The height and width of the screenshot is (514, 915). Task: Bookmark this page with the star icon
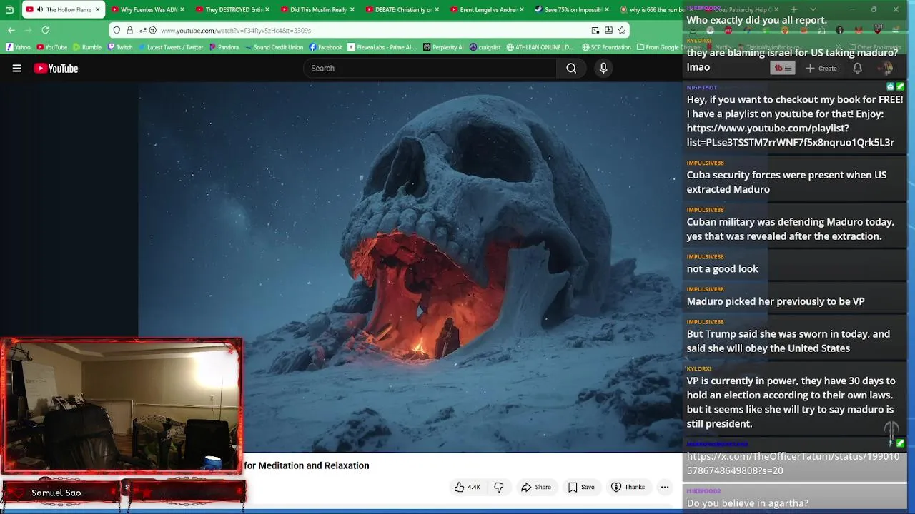tap(622, 30)
